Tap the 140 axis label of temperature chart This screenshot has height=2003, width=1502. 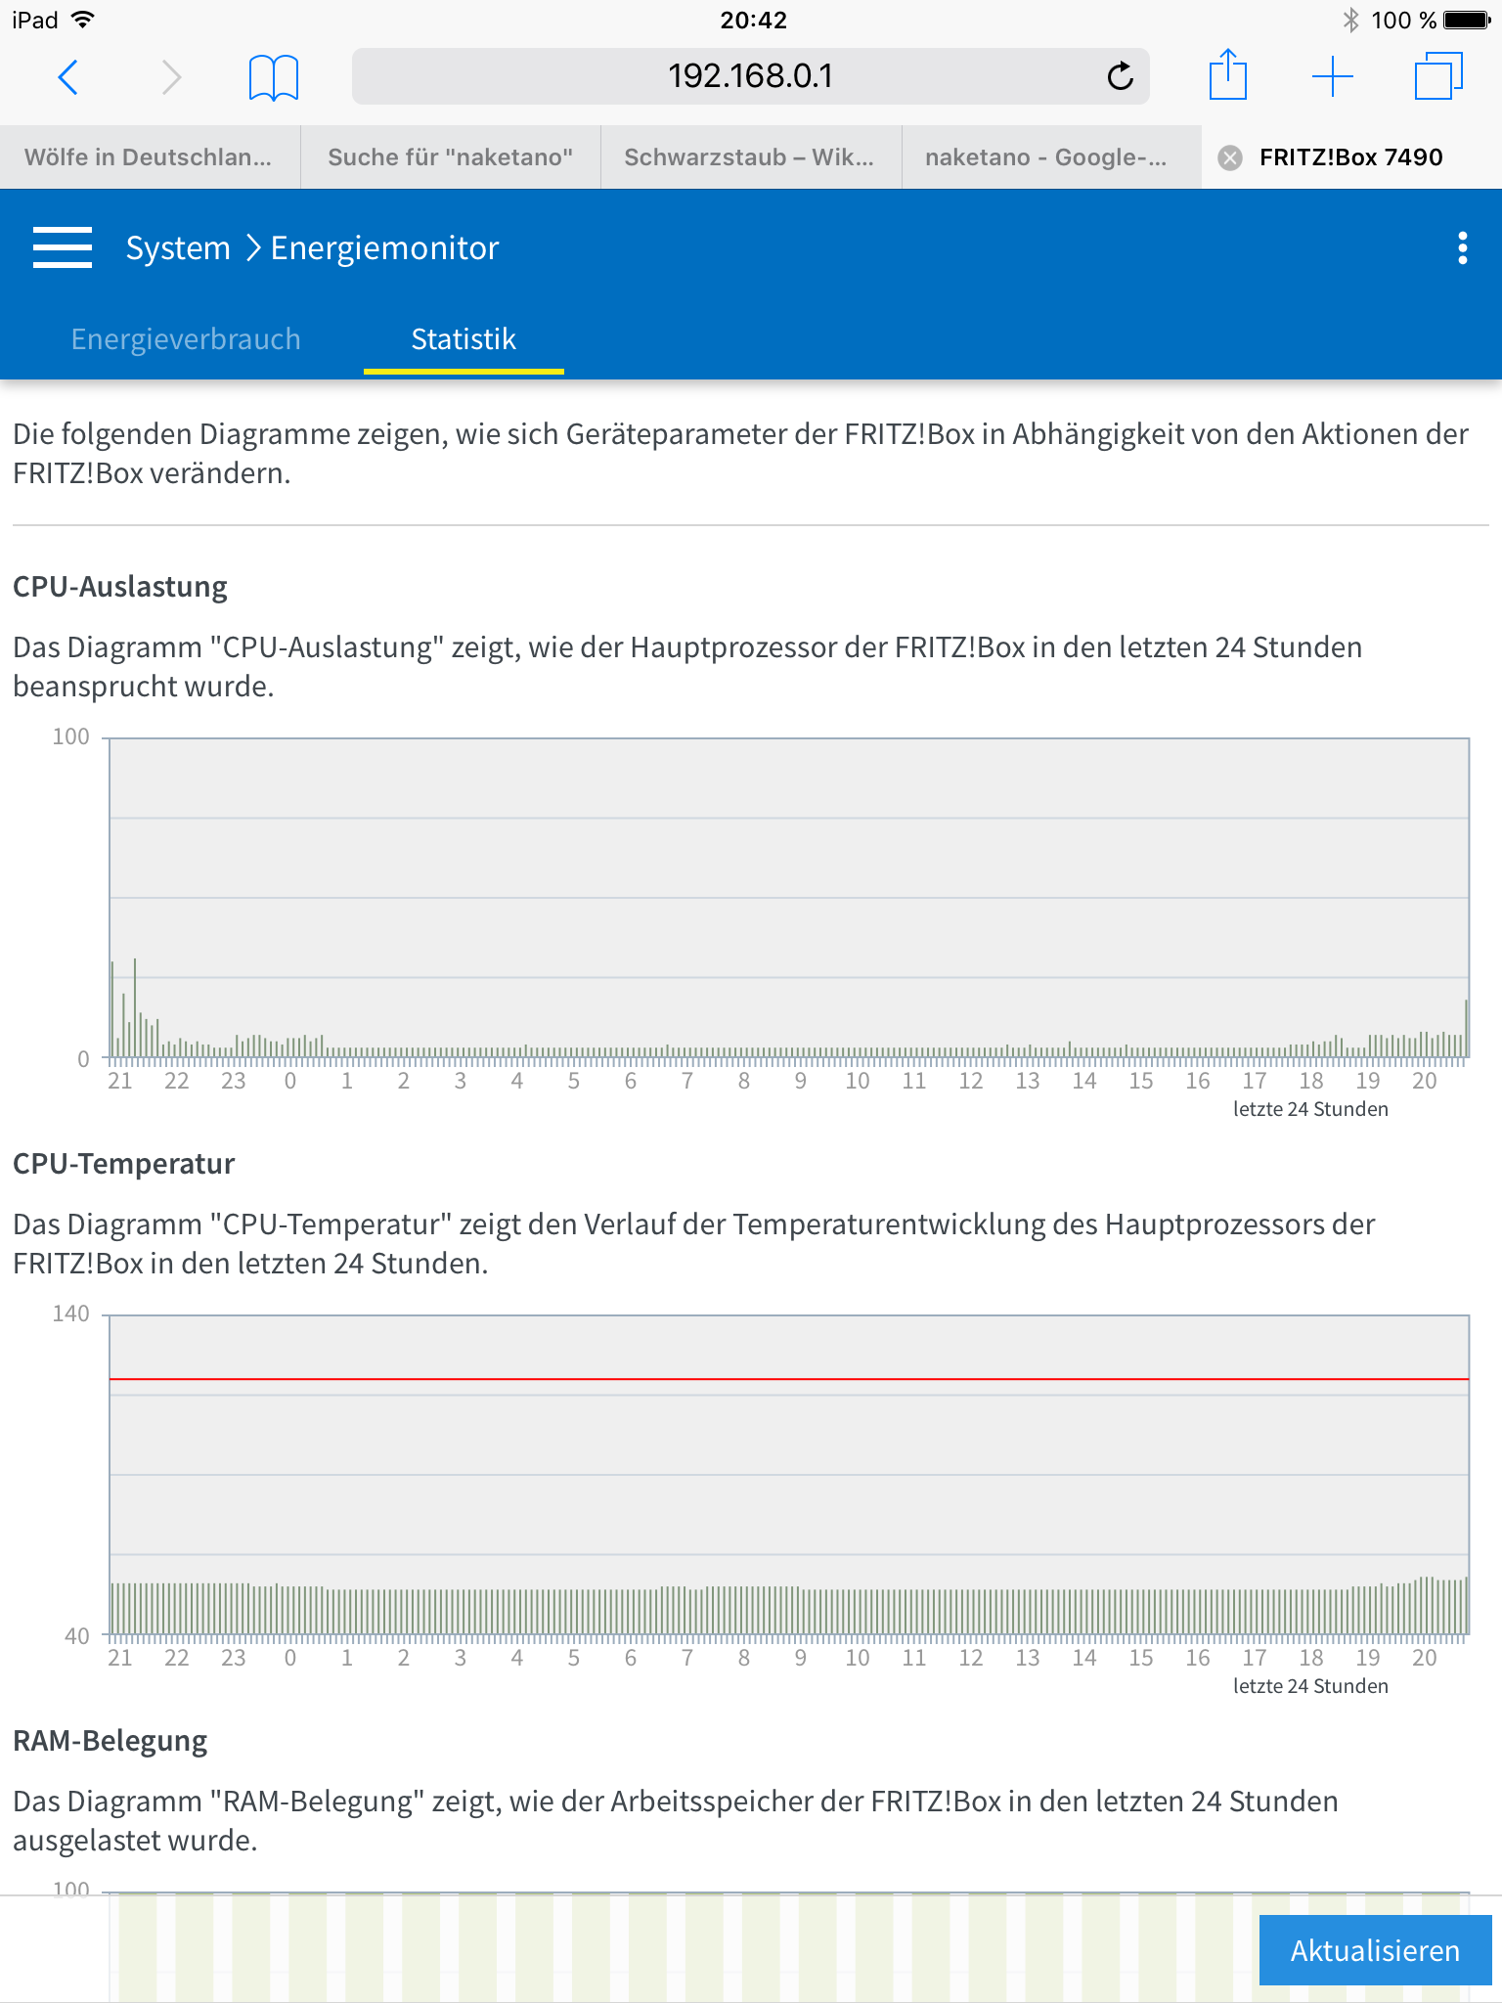70,1313
